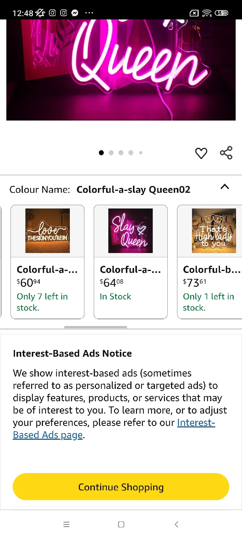
Task: Open the Messenger notification icon
Action: pos(75,13)
